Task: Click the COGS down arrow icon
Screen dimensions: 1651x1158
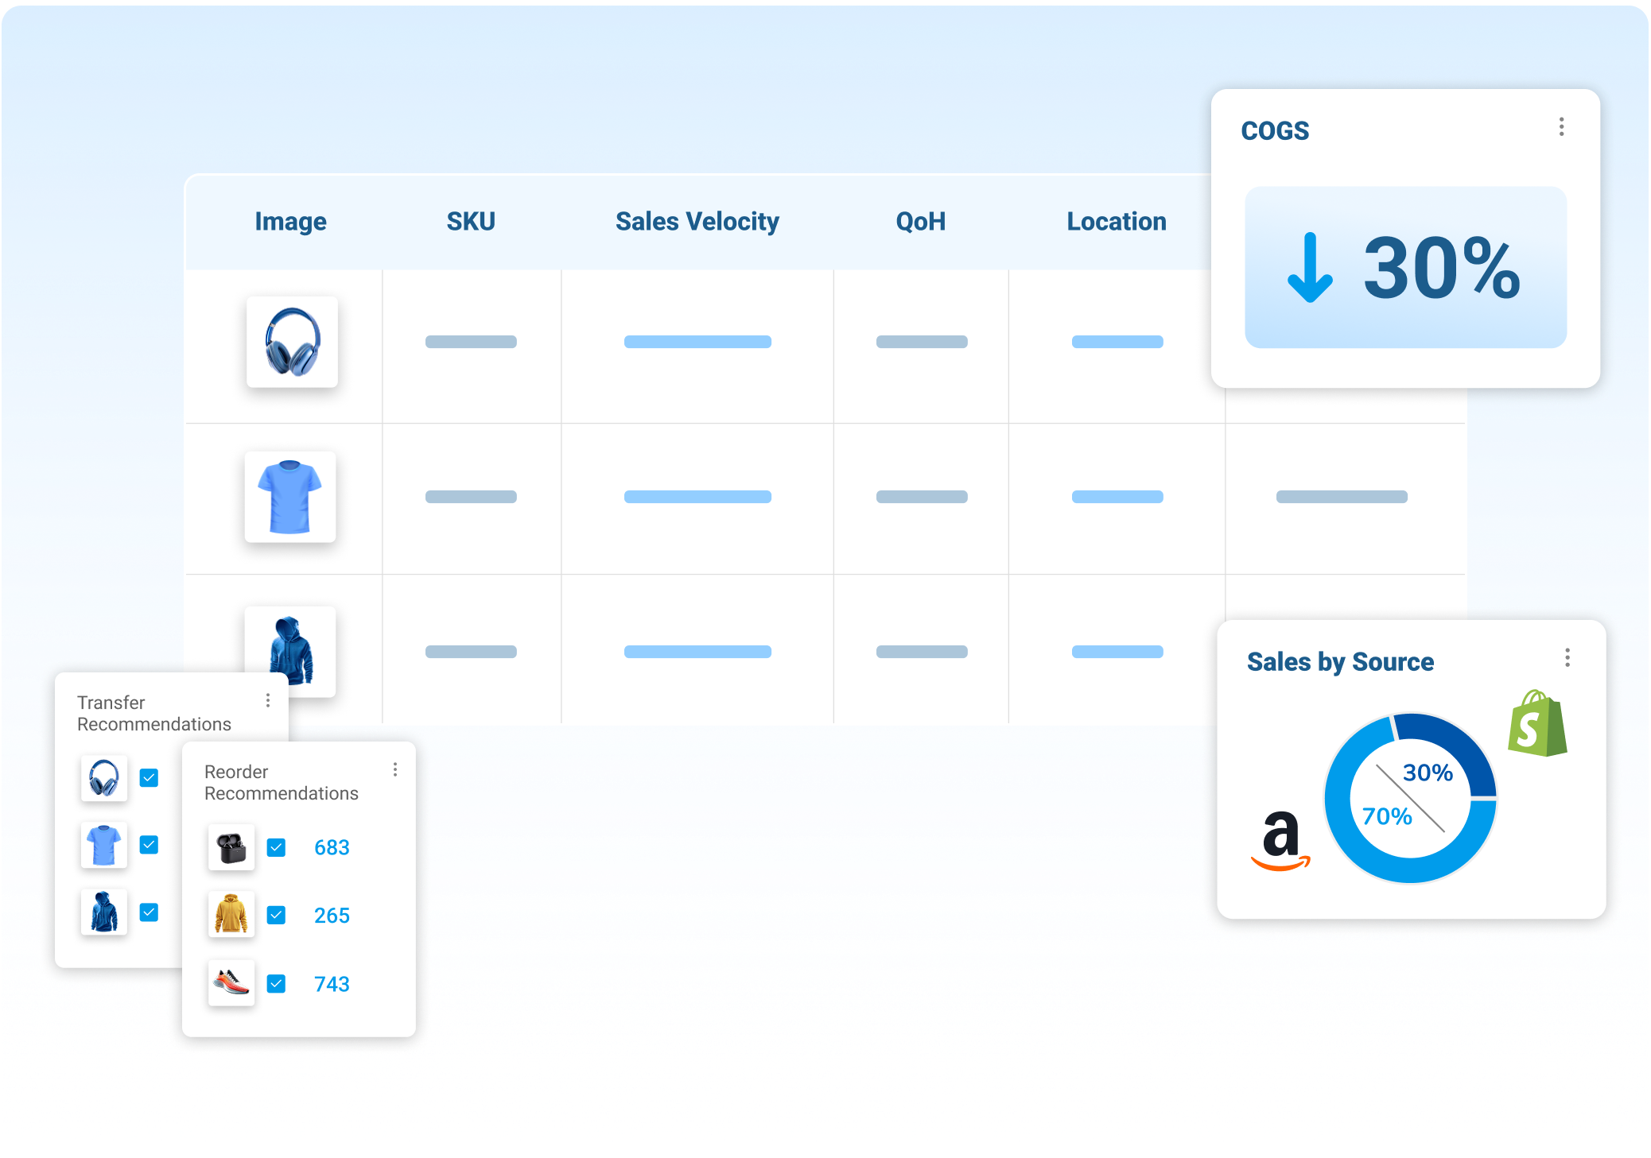Action: point(1309,268)
